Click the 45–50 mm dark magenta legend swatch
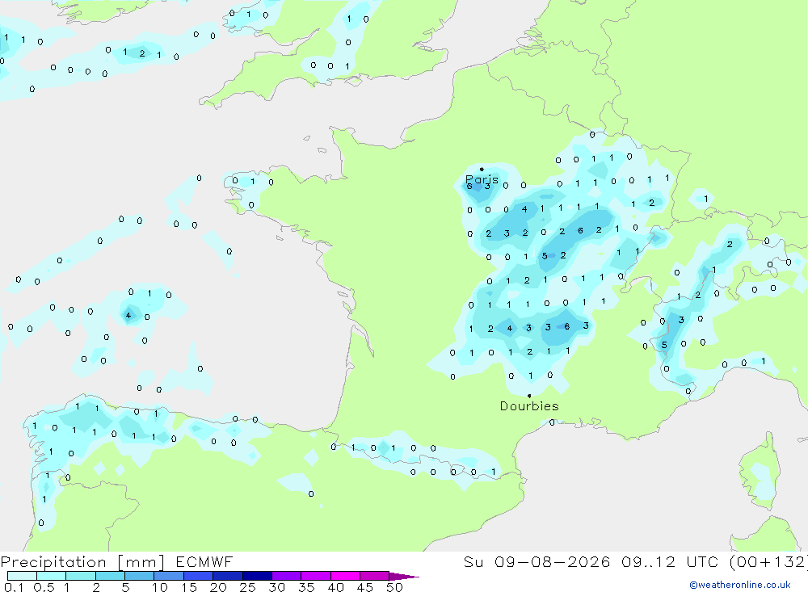Viewport: 808px width, 592px height. pyautogui.click(x=374, y=576)
